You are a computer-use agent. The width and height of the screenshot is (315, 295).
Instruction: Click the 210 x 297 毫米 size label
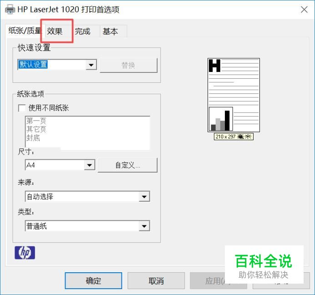click(x=234, y=137)
